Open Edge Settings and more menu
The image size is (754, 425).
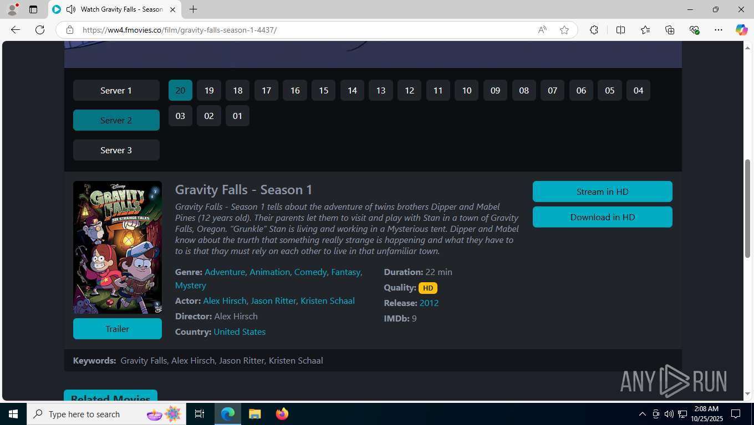tap(719, 30)
